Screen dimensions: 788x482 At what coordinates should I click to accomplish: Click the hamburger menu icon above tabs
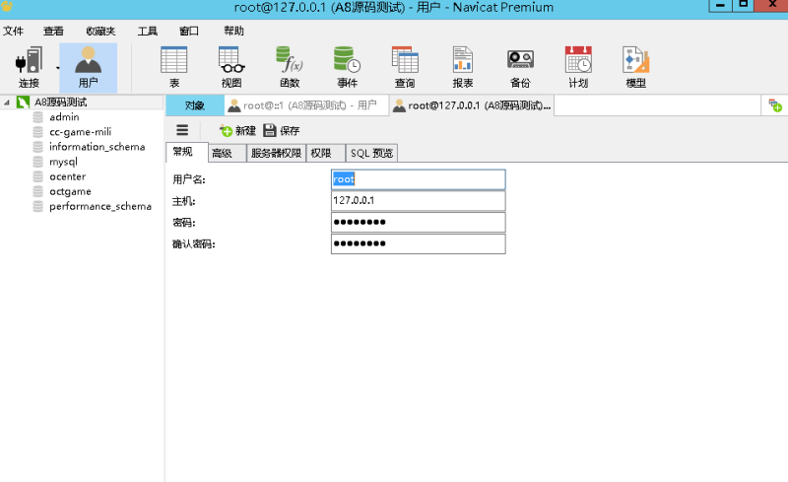point(182,130)
